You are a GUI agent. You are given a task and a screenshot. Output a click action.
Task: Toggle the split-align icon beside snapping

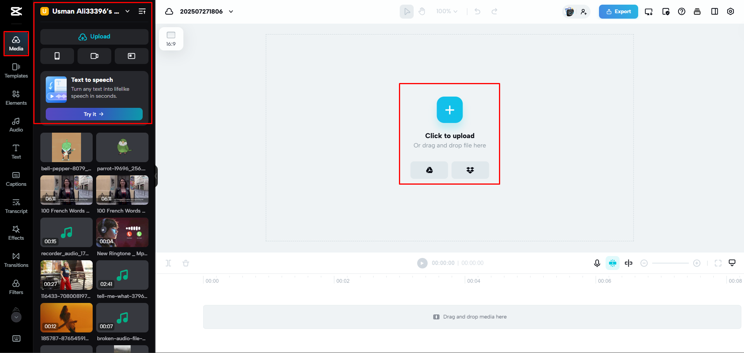pyautogui.click(x=628, y=263)
